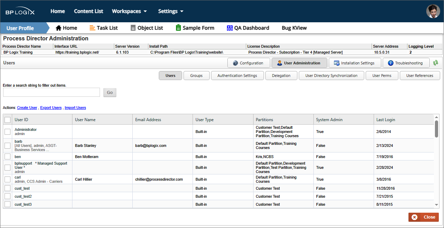Click scrollbar down arrow in users table

436,205
